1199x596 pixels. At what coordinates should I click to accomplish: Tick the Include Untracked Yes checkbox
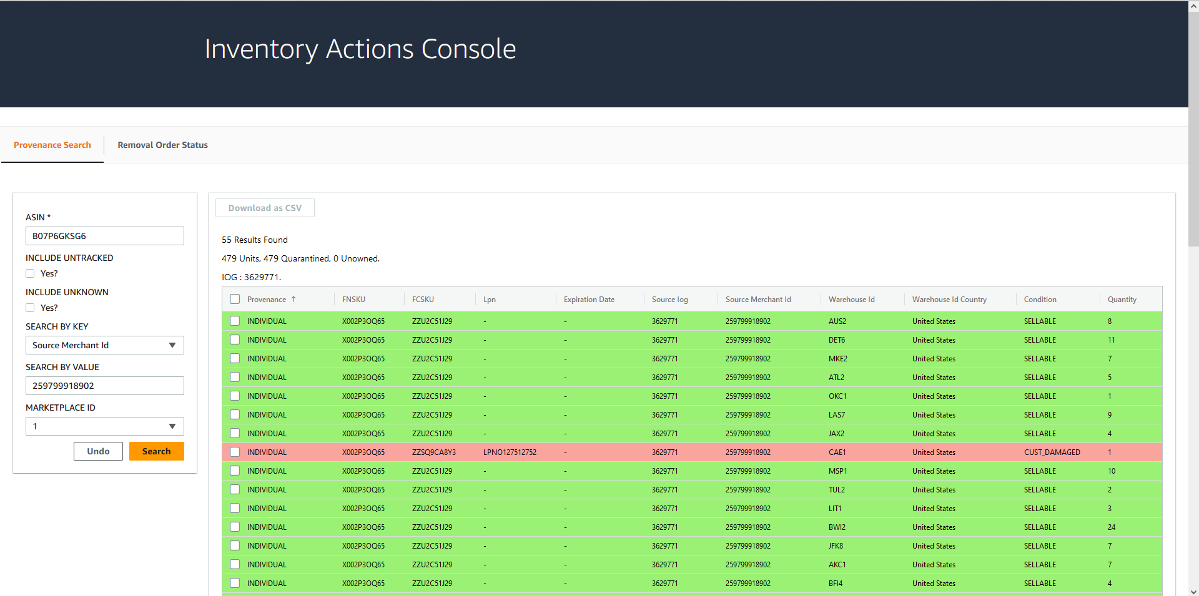pos(30,273)
